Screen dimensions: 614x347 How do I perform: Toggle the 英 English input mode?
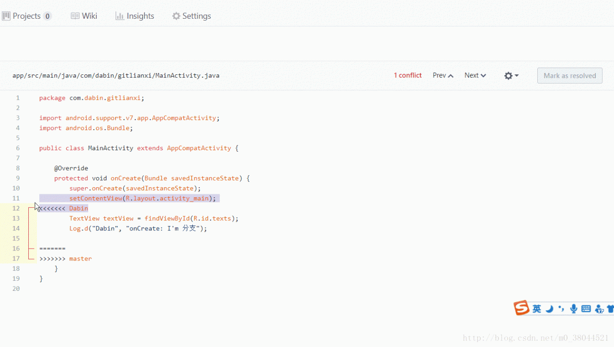tap(537, 309)
